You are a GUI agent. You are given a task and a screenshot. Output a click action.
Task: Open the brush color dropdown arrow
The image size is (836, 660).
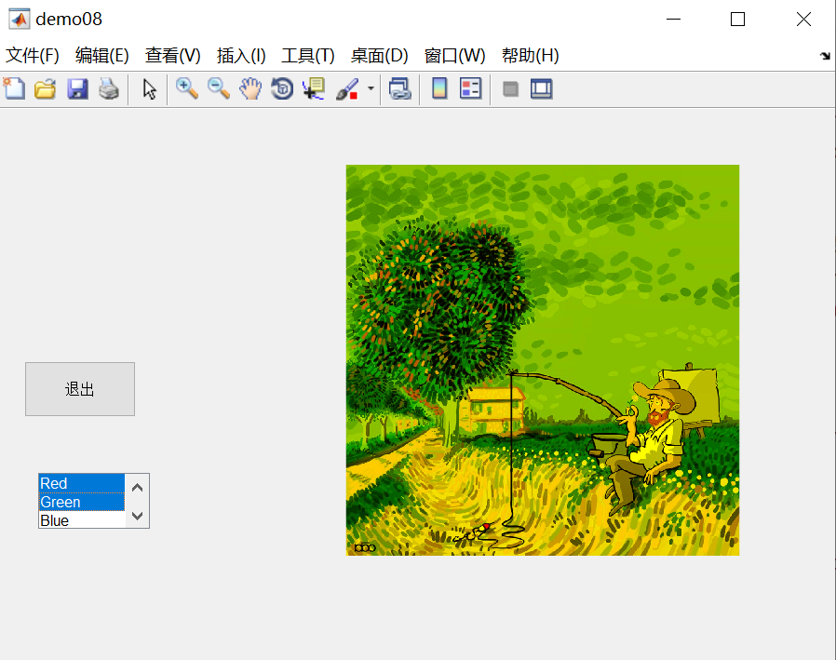click(371, 88)
